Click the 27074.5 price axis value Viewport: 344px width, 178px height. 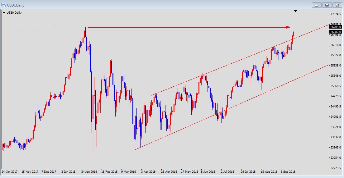click(x=336, y=14)
